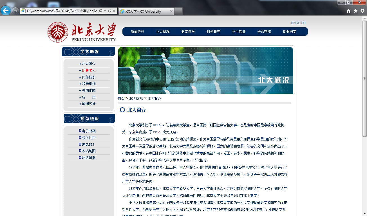The height and width of the screenshot is (216, 367).
Task: Refresh the page using the reload icon
Action: 109,11
